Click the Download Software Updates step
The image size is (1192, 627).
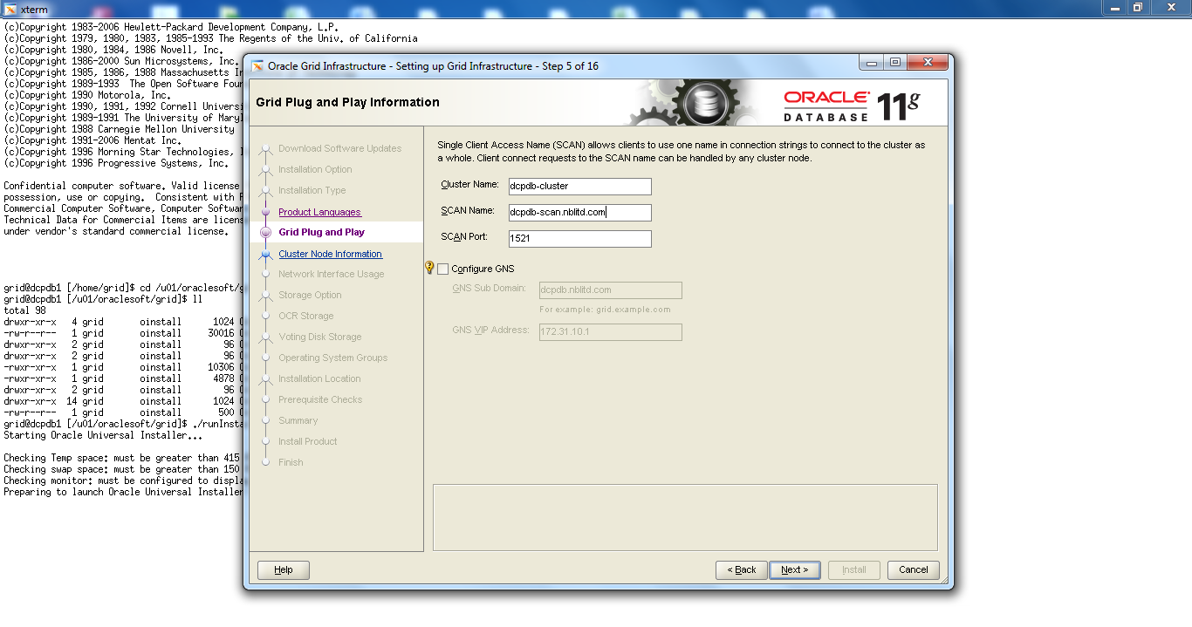[x=339, y=148]
